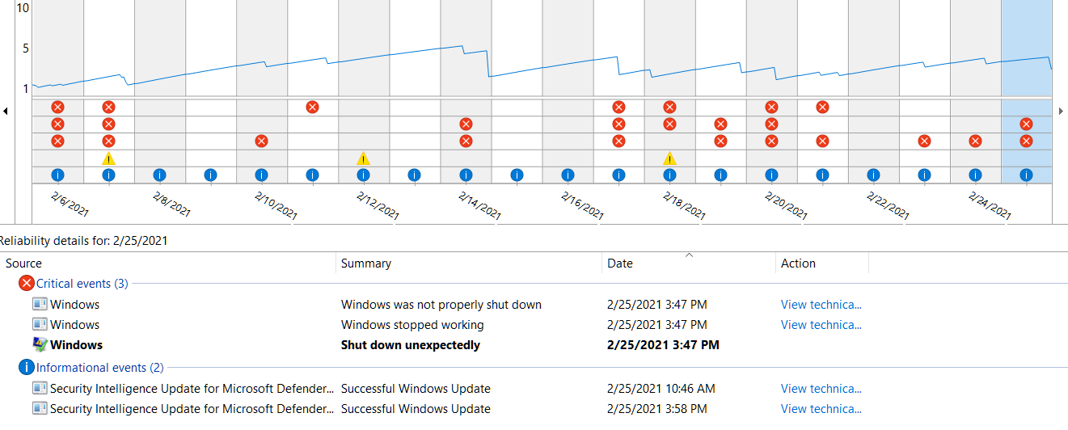1068x430 pixels.
Task: Click the icon beside "Shut down unexpectedly" entry
Action: point(40,345)
